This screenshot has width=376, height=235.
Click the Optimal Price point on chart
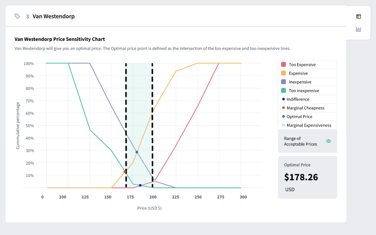click(x=137, y=152)
